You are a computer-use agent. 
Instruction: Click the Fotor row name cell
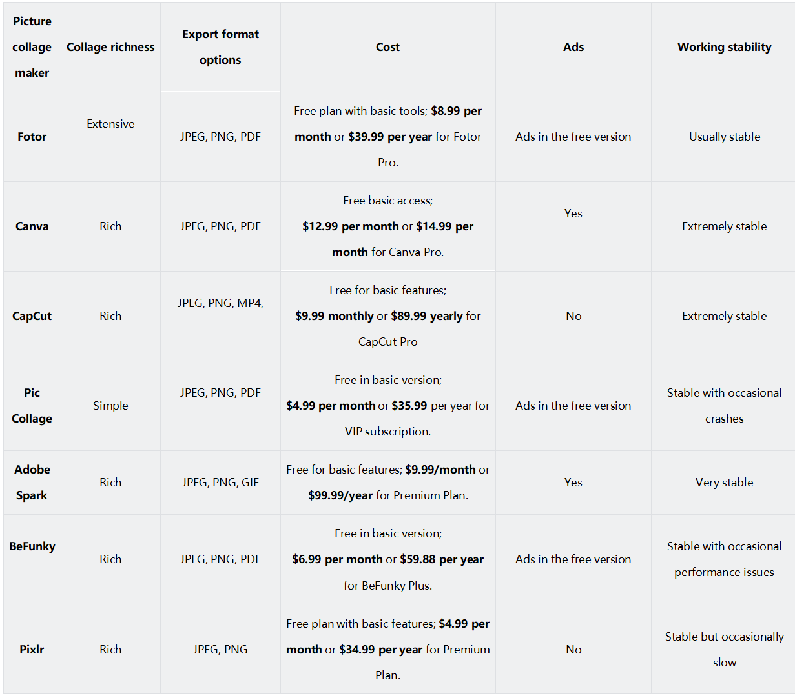(x=32, y=137)
